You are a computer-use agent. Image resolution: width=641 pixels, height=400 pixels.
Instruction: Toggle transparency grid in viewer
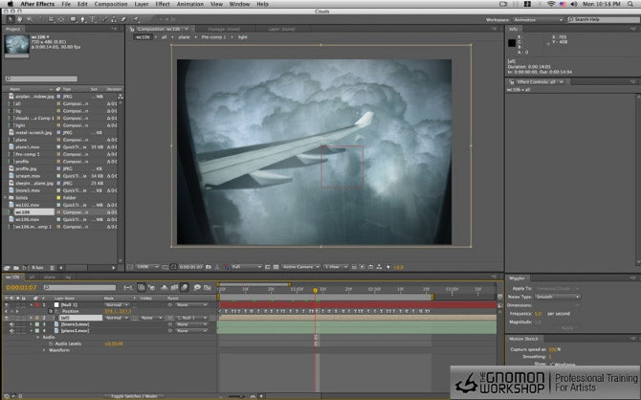point(276,267)
